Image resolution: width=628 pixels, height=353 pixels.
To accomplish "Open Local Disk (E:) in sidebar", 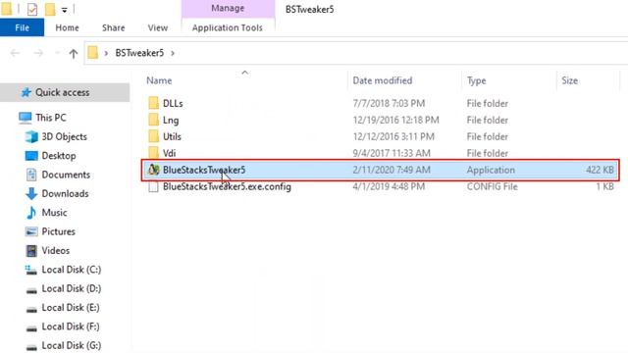I will pos(71,308).
